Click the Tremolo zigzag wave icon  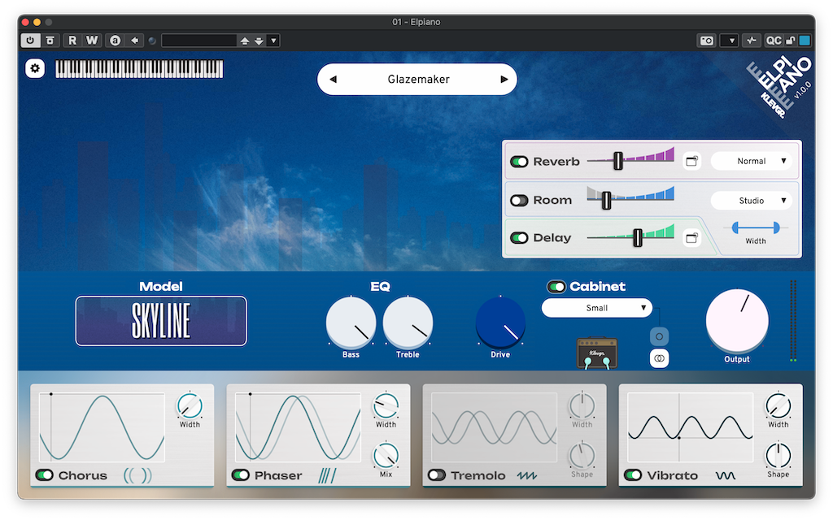tap(527, 475)
